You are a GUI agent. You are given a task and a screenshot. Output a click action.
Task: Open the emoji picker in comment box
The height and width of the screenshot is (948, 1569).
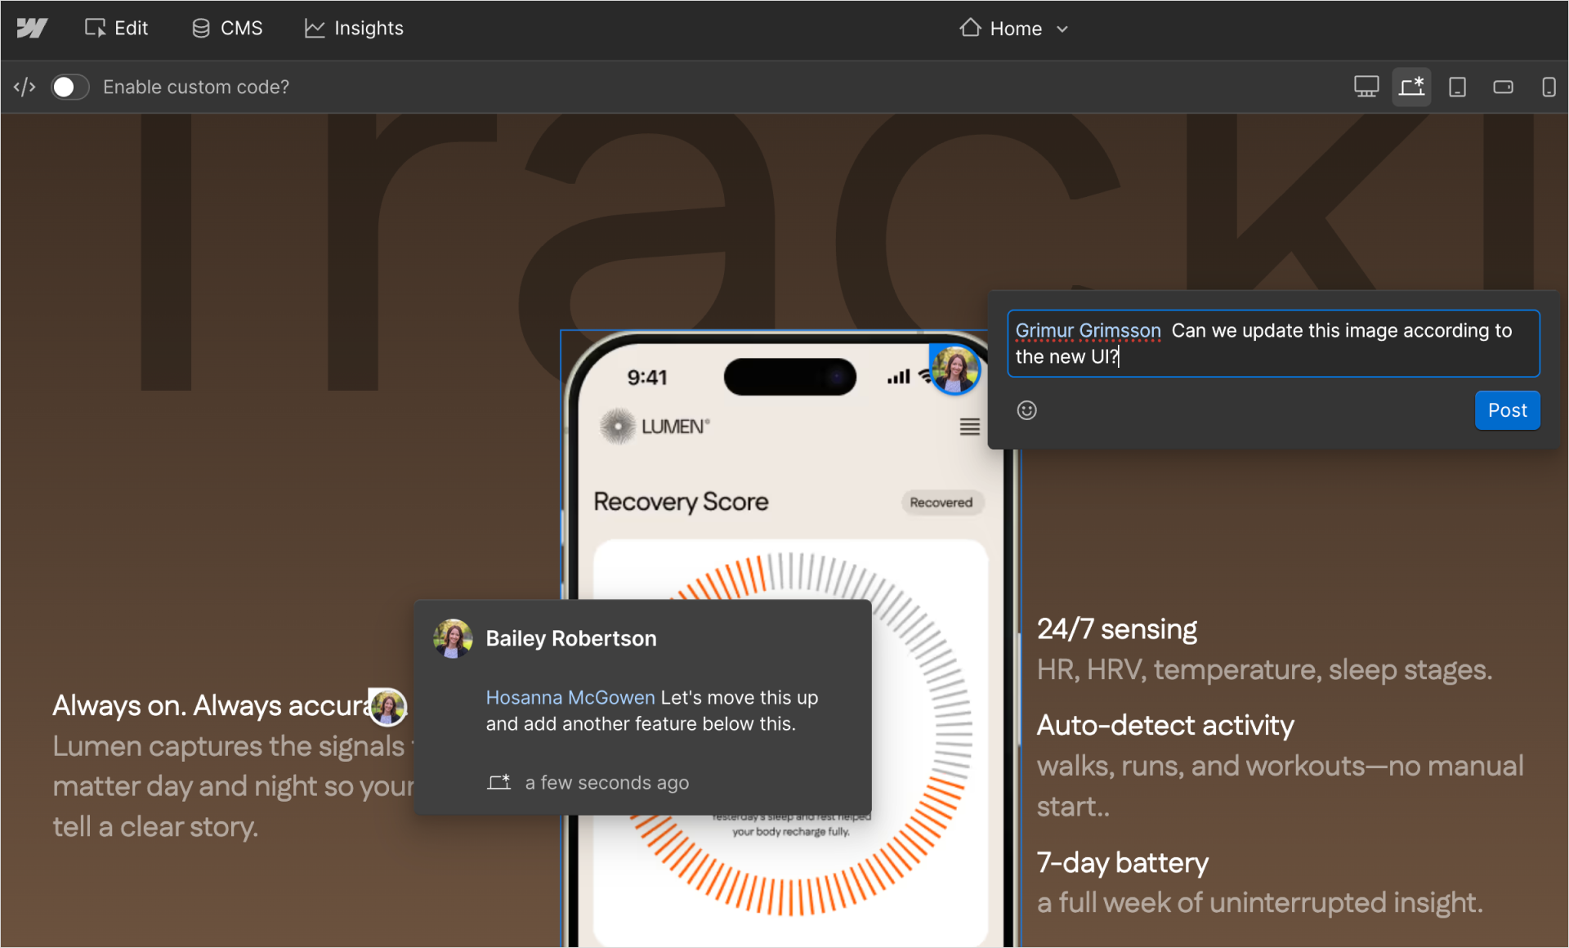pos(1026,410)
